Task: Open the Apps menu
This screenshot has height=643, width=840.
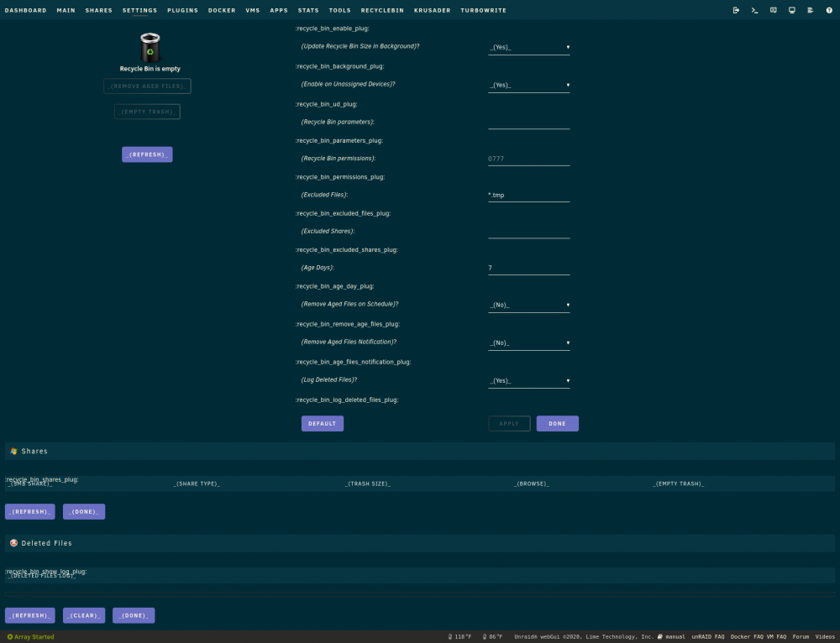Action: [279, 10]
